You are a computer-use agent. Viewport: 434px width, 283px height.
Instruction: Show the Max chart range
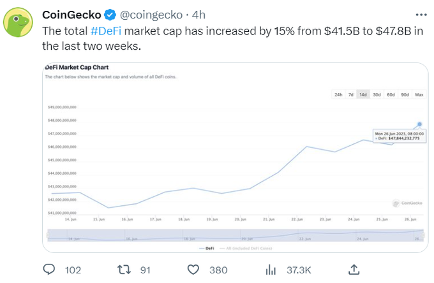419,94
